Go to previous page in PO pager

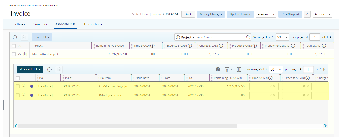click(300, 69)
